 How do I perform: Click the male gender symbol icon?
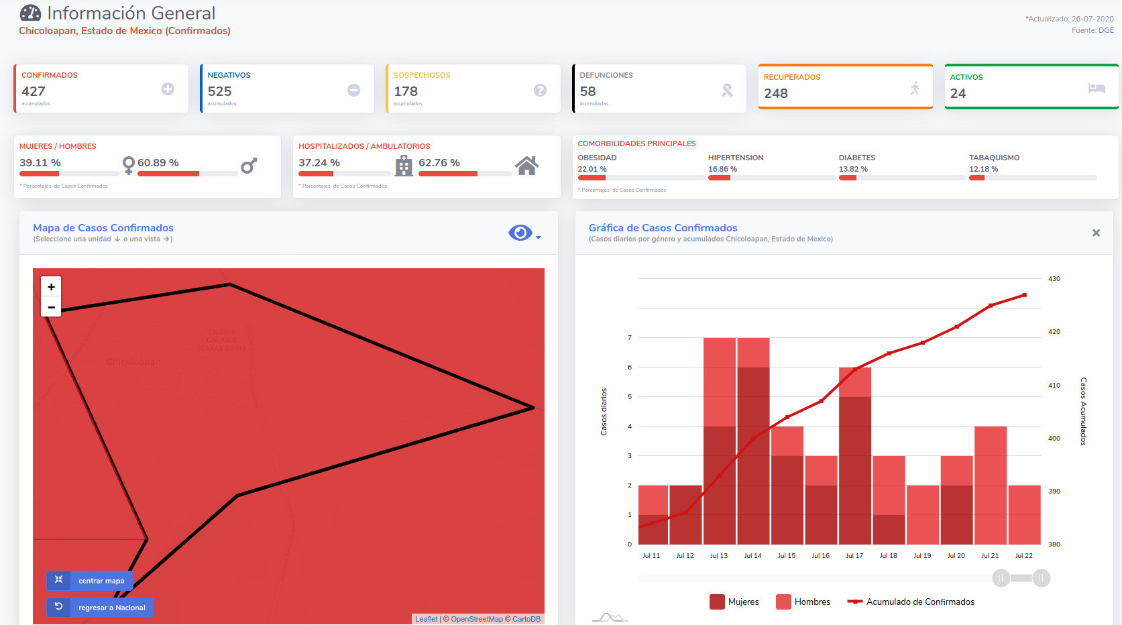click(249, 165)
